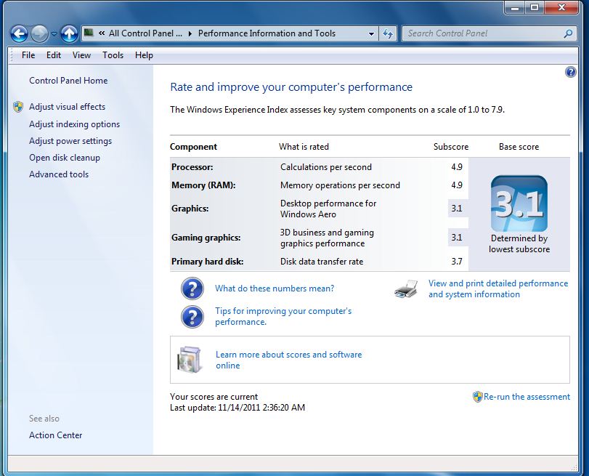Viewport: 589px width, 476px height.
Task: Re-run the assessment
Action: click(x=527, y=397)
